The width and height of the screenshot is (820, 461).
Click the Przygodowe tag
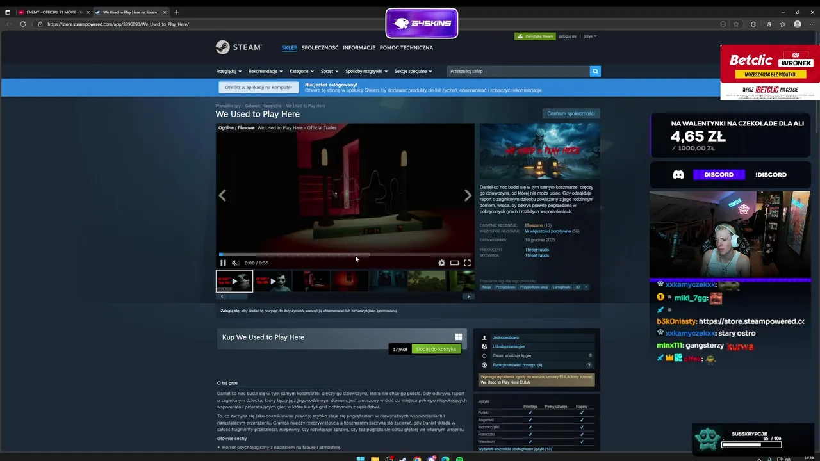[x=505, y=287]
